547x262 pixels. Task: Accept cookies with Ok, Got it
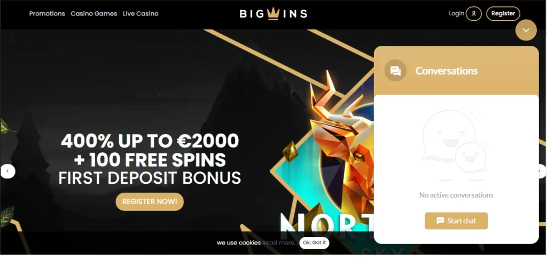314,243
